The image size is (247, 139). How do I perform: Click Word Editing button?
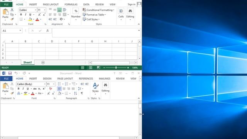click(x=105, y=88)
